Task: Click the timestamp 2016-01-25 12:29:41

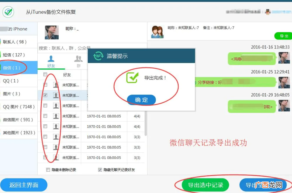Action: (x=270, y=72)
